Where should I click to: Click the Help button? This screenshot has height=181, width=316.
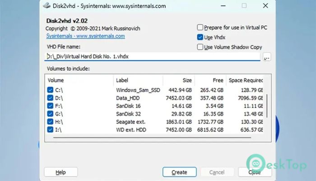[61, 172]
